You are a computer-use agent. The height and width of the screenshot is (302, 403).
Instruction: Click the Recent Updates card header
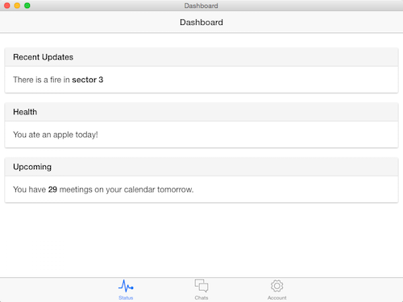coord(201,57)
